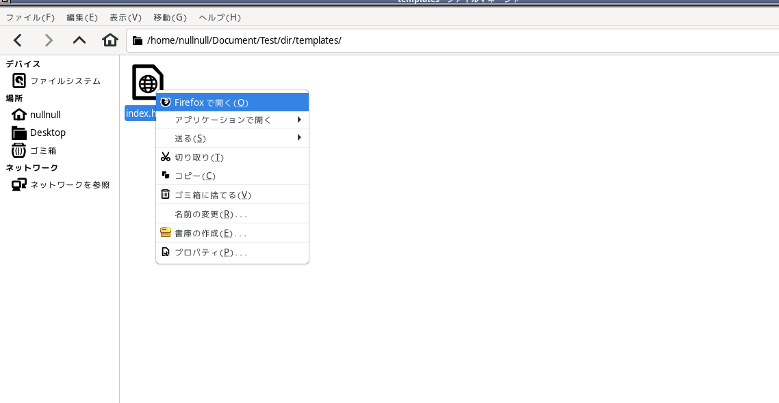
Task: Open home folder via toolbar house icon
Action: pyautogui.click(x=110, y=40)
